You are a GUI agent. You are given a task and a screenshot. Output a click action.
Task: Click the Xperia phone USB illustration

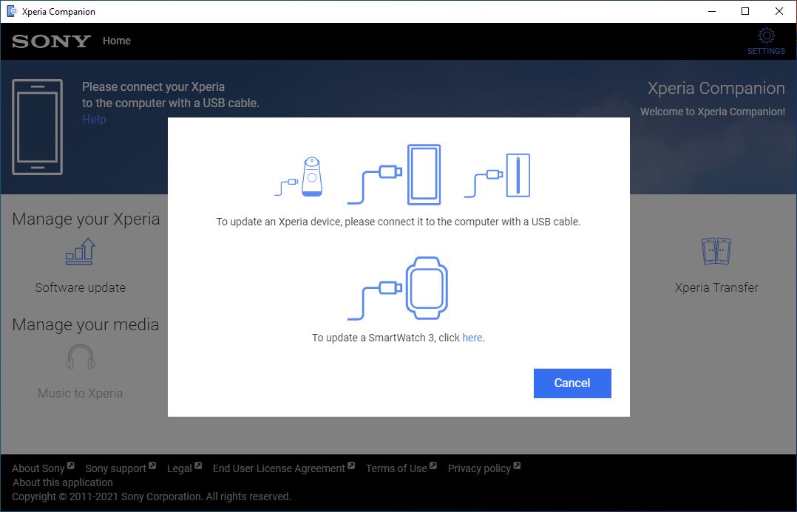[x=394, y=174]
